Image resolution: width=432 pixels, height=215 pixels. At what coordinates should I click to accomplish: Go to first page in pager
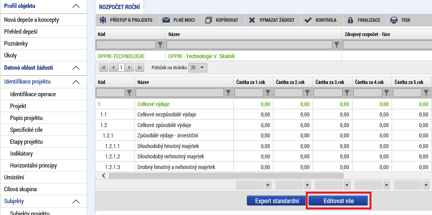tap(103, 68)
